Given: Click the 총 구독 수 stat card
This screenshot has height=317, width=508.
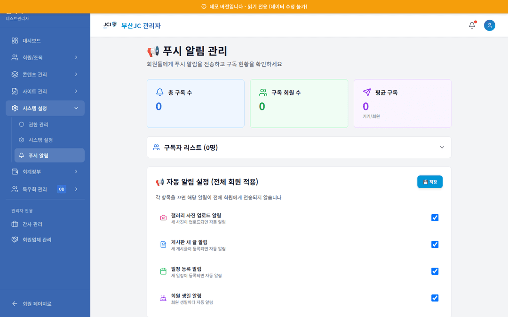Looking at the screenshot, I should tap(195, 103).
